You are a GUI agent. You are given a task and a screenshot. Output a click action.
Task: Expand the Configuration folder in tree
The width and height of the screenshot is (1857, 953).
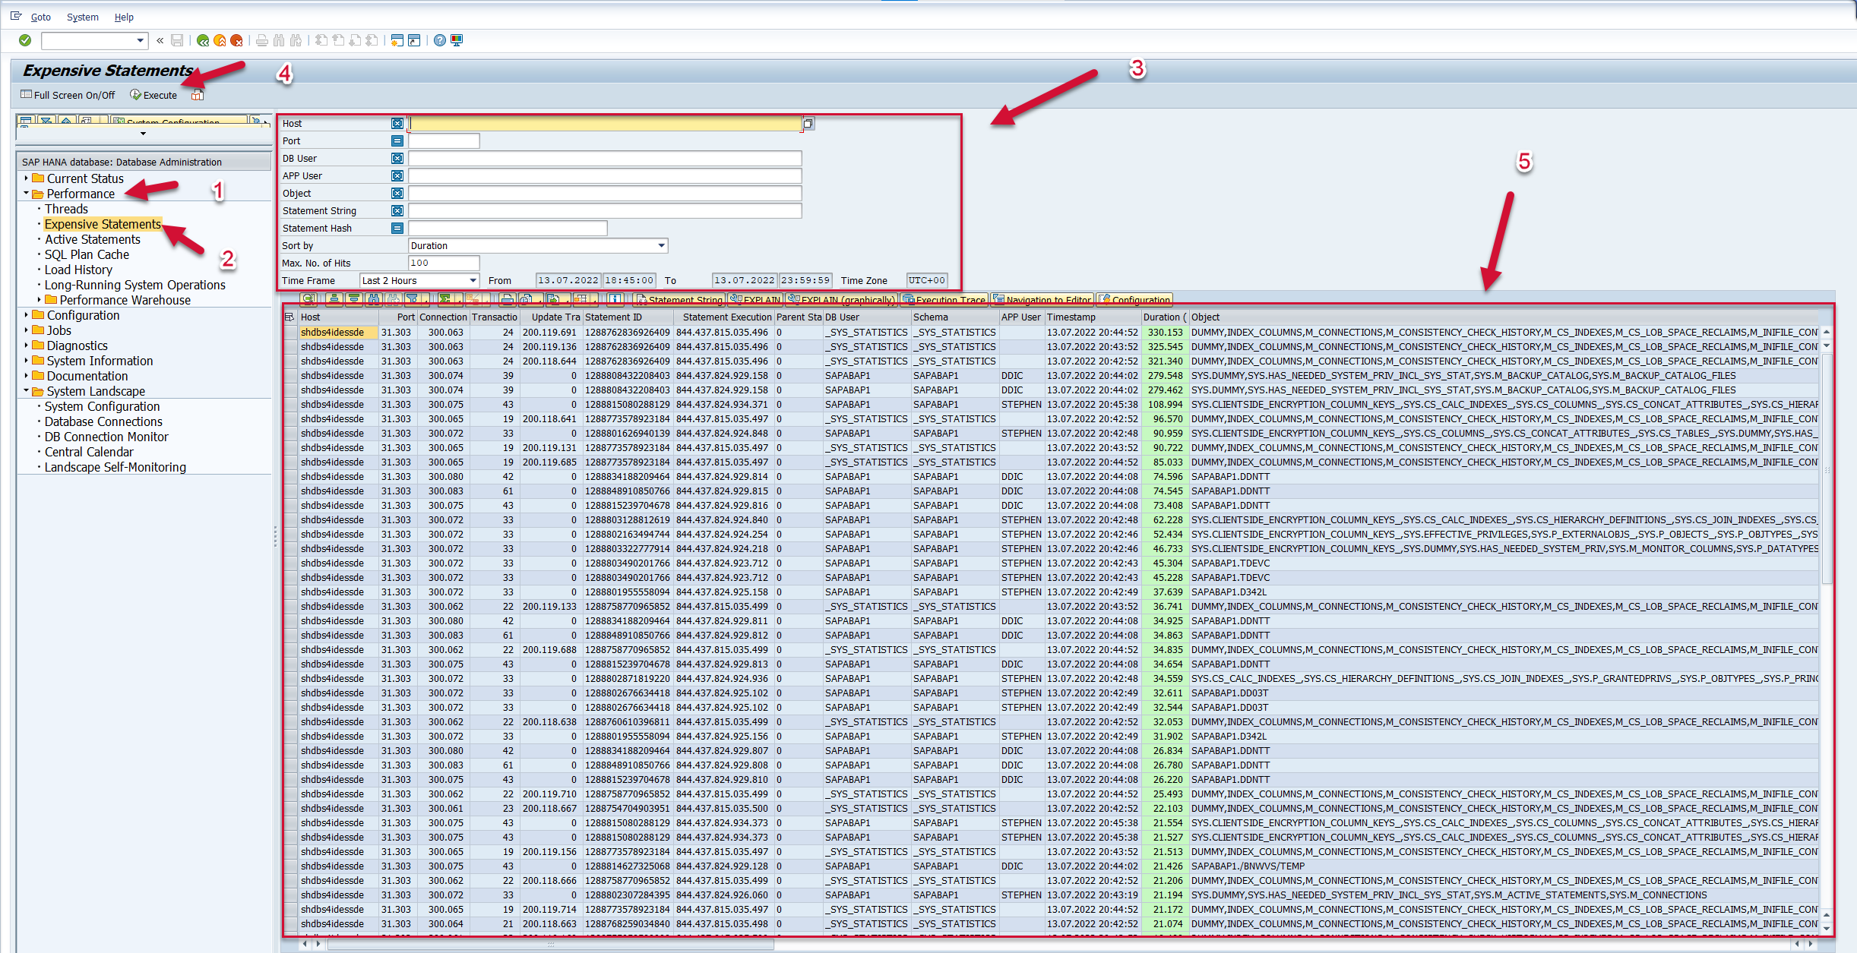[27, 315]
